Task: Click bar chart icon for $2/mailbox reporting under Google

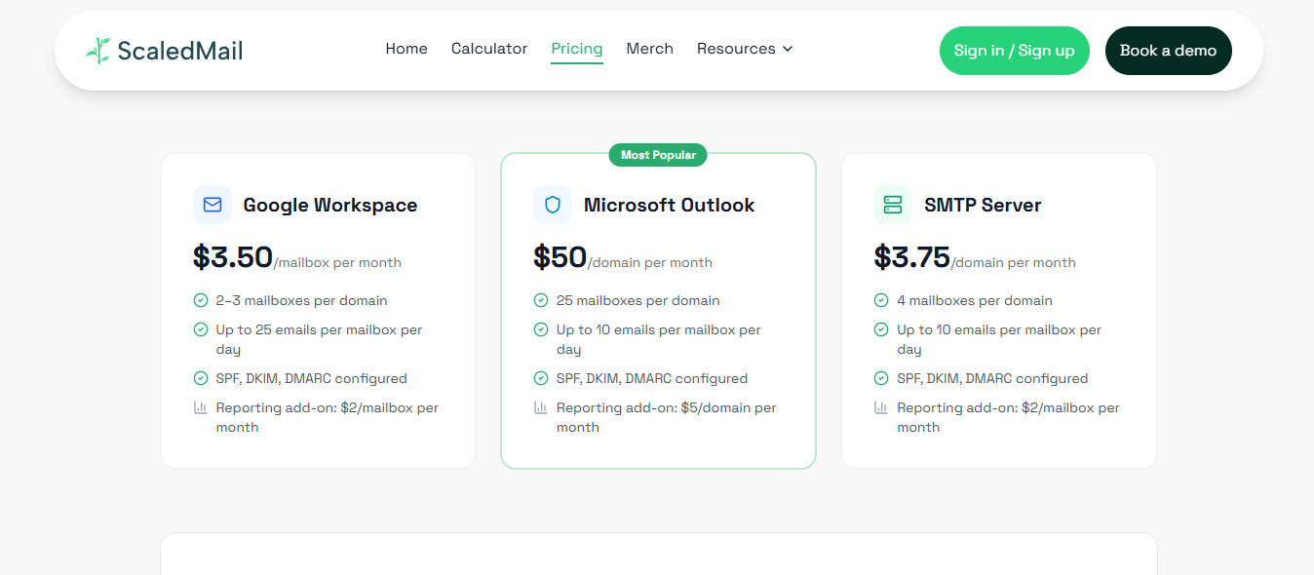Action: [201, 407]
